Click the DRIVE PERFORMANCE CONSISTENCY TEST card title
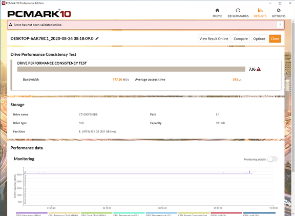Screen dimensions: 295x216 pyautogui.click(x=52, y=63)
